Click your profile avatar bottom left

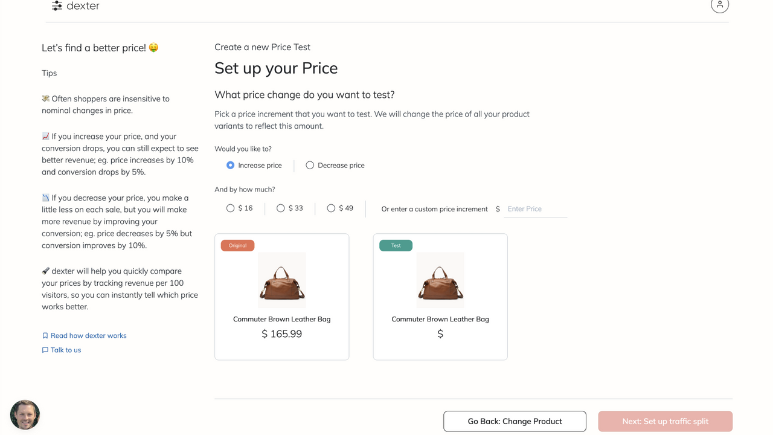coord(24,415)
